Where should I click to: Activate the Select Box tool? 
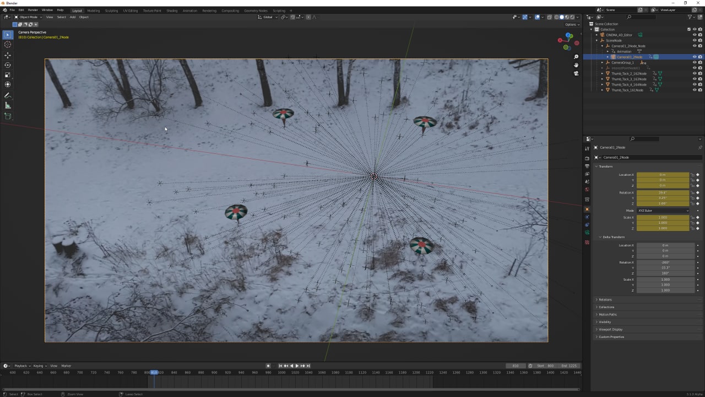point(8,35)
